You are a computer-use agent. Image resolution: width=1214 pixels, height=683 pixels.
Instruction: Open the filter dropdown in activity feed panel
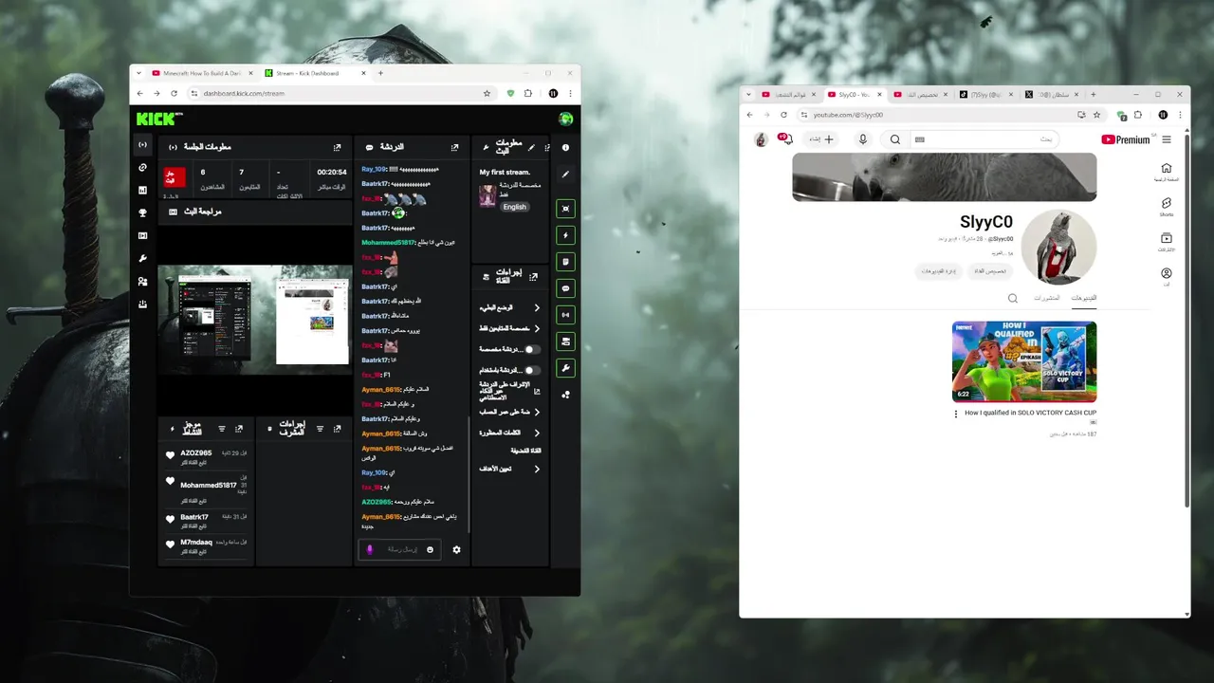pyautogui.click(x=222, y=429)
